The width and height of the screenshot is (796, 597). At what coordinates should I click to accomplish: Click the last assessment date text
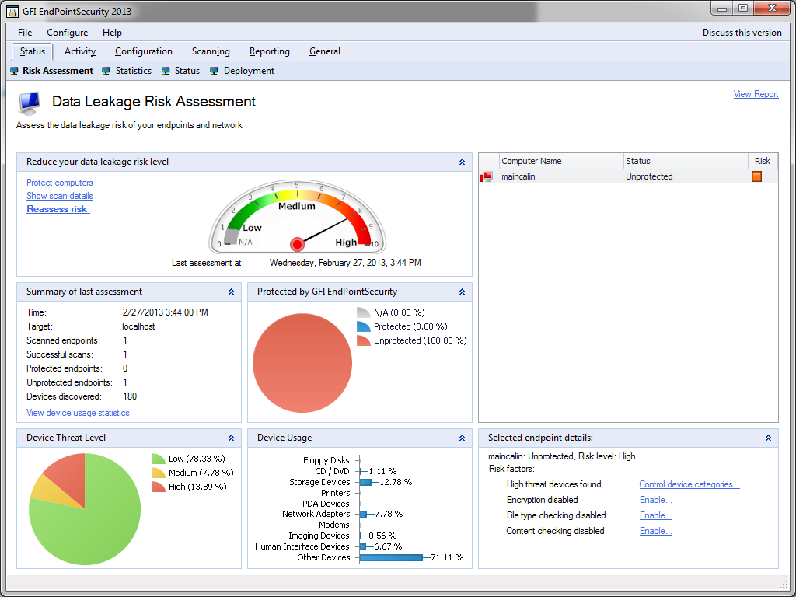click(345, 263)
